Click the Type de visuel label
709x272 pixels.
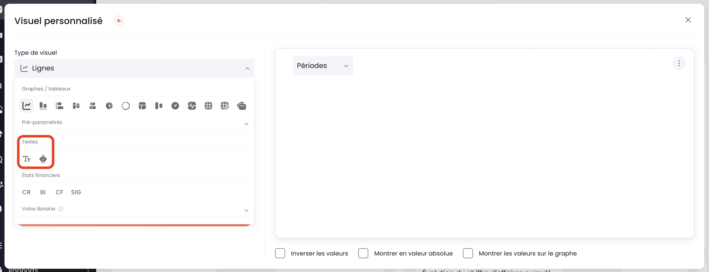(x=36, y=53)
